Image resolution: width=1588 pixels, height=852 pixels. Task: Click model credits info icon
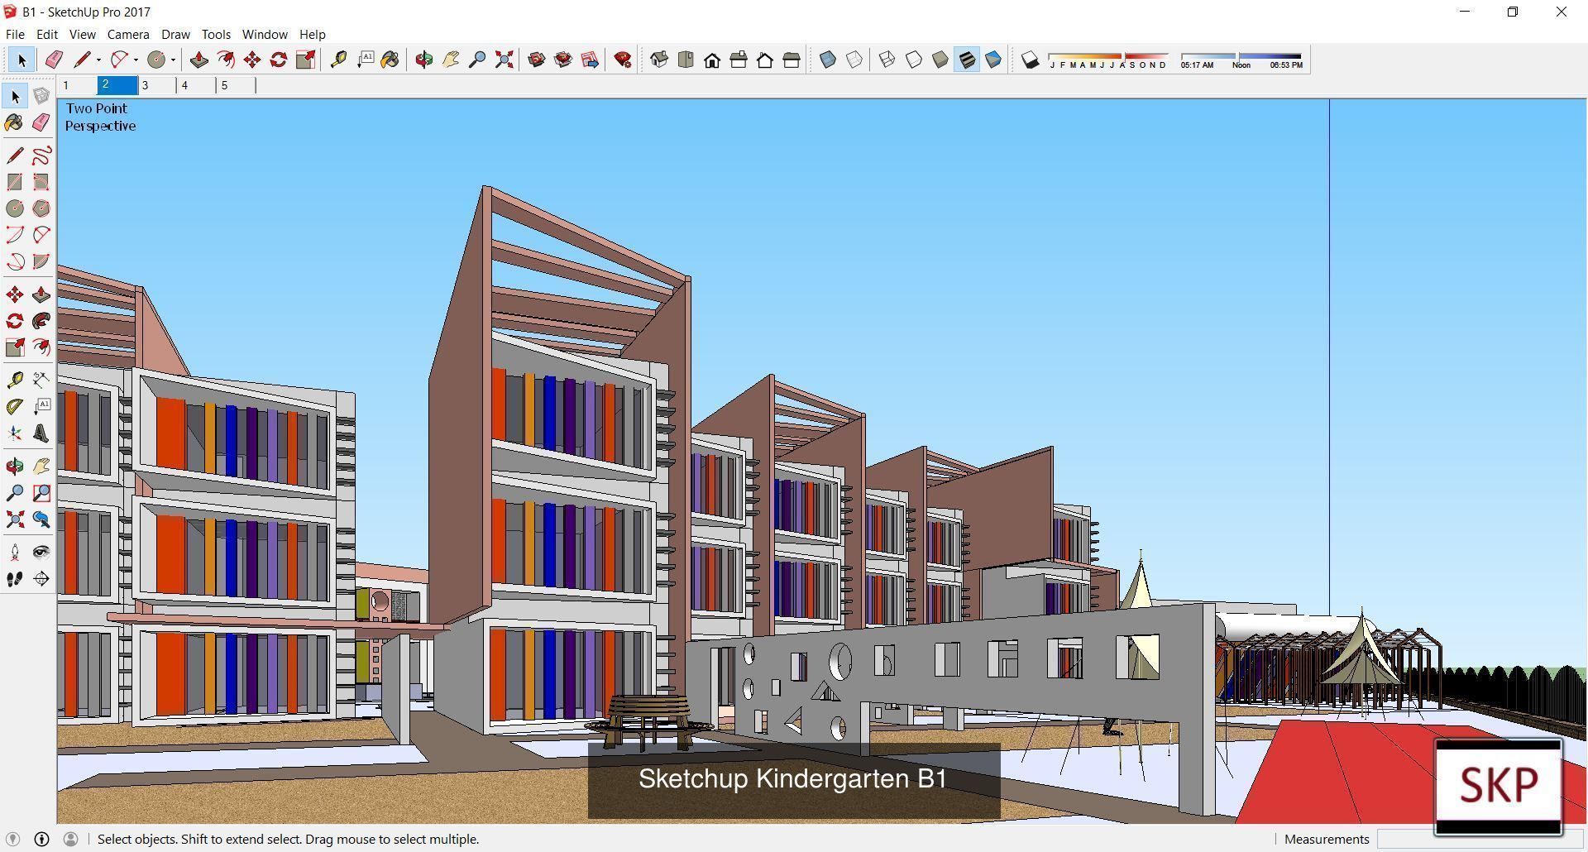click(41, 839)
